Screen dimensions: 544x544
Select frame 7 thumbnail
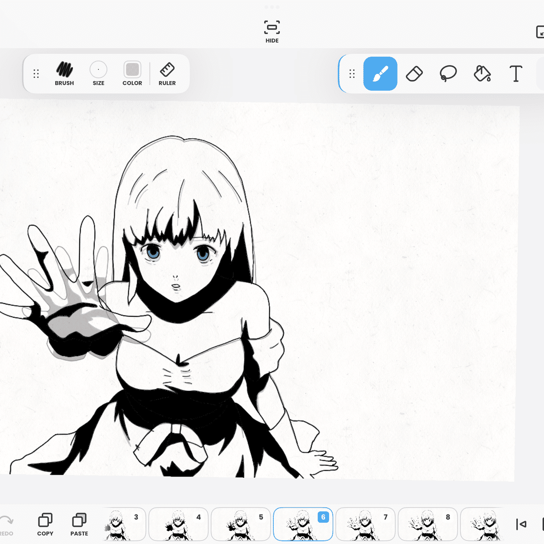click(365, 524)
